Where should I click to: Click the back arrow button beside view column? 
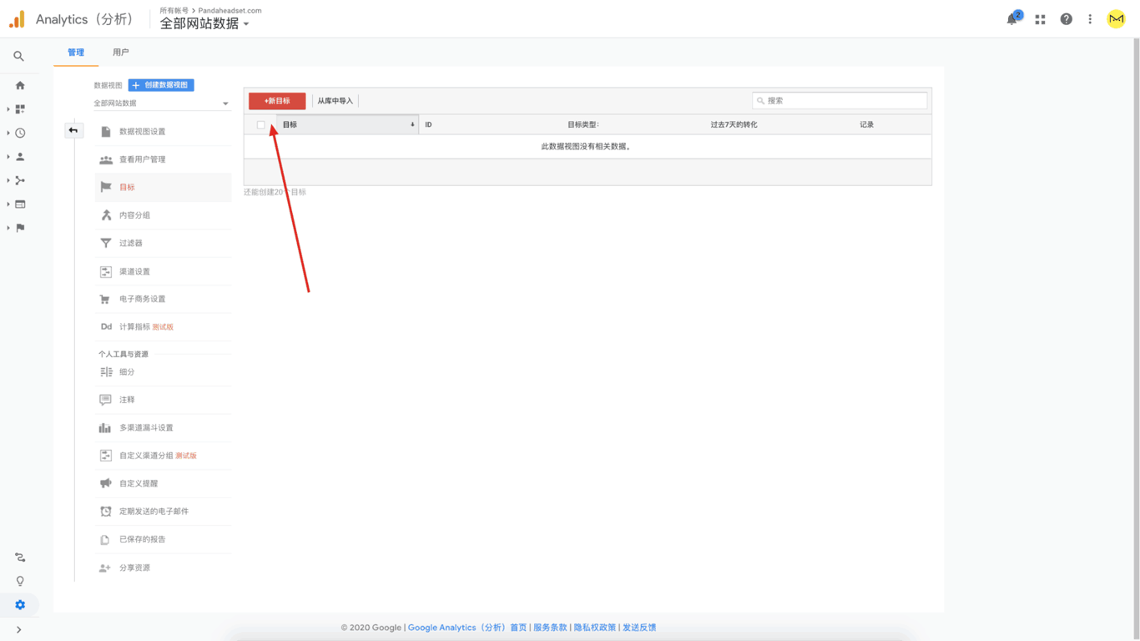(x=73, y=130)
